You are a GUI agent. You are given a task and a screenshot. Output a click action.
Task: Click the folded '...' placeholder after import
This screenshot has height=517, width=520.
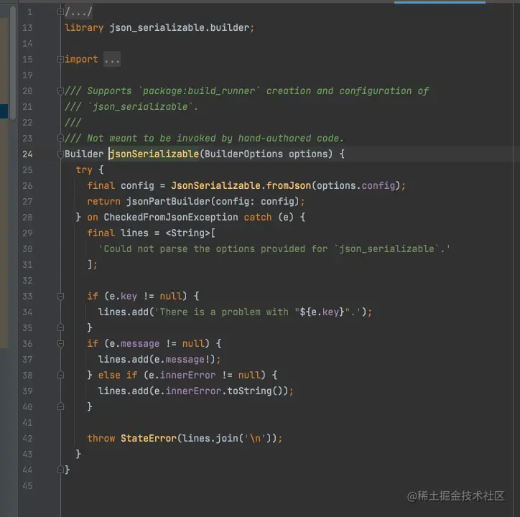[112, 60]
